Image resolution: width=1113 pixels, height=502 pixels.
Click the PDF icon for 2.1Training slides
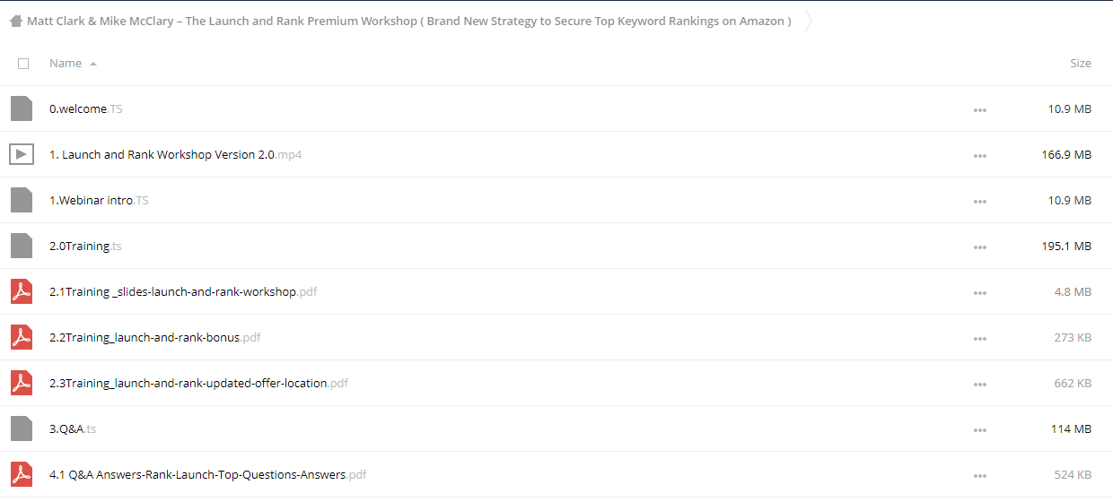(22, 291)
